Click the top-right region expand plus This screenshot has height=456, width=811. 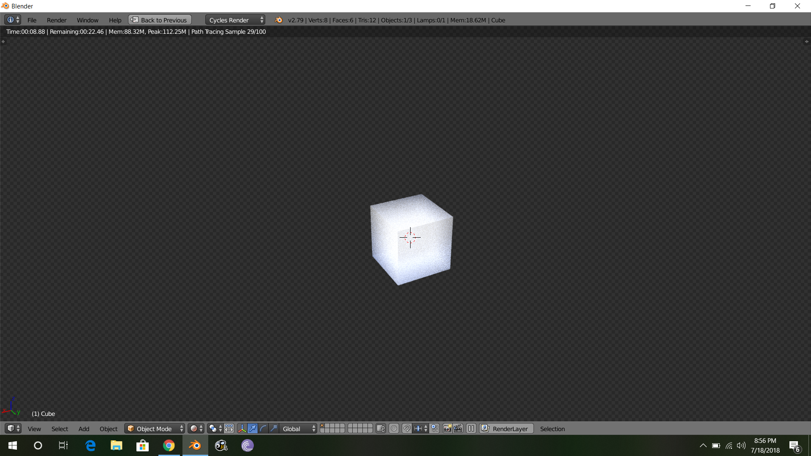click(806, 41)
